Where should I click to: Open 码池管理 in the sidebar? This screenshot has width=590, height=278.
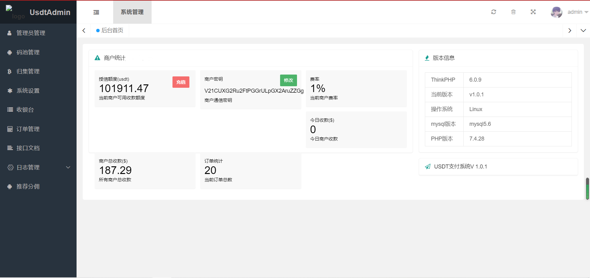[28, 52]
